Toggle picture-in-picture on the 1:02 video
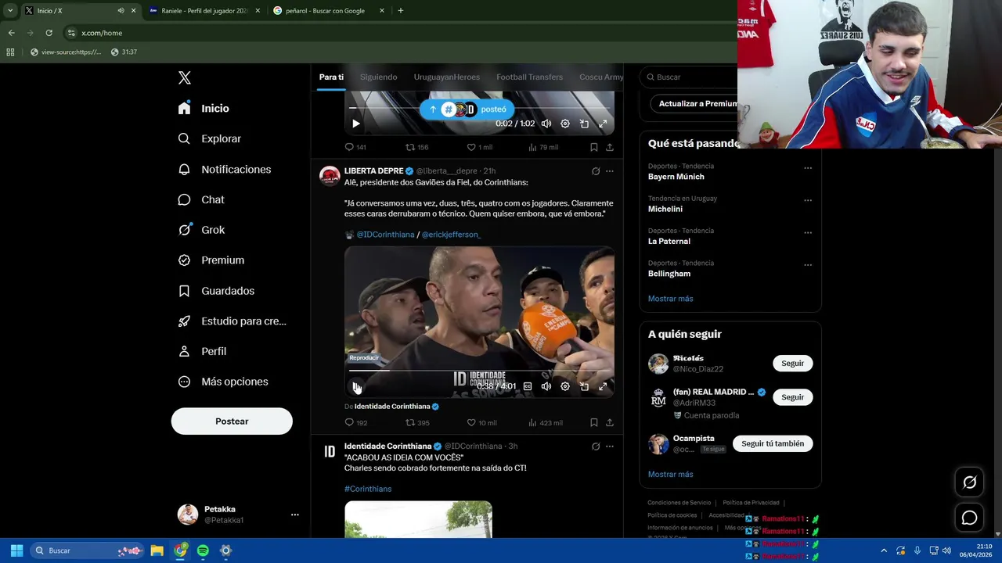The width and height of the screenshot is (1002, 563). pyautogui.click(x=584, y=124)
